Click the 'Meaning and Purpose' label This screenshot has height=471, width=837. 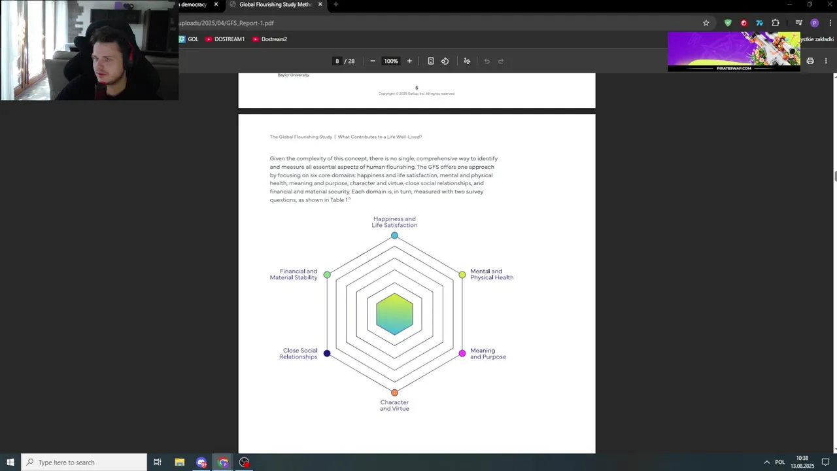(488, 353)
